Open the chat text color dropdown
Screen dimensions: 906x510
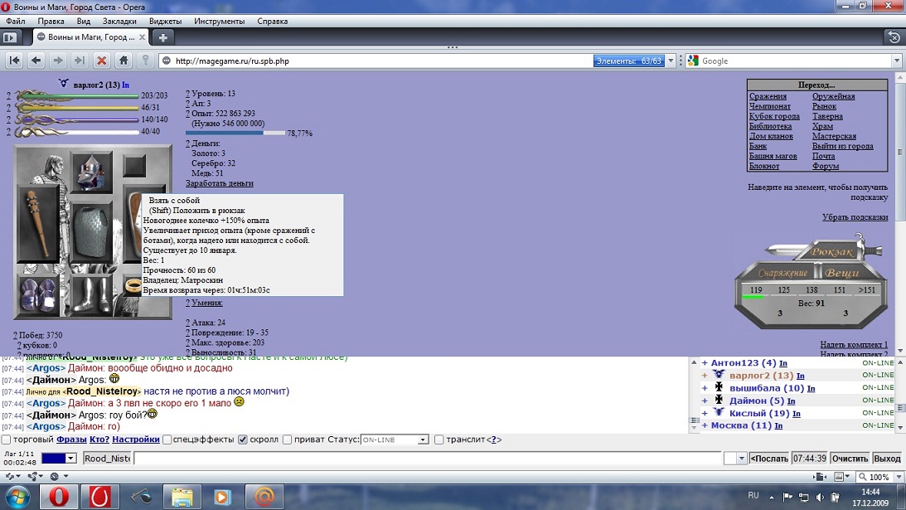tap(71, 459)
